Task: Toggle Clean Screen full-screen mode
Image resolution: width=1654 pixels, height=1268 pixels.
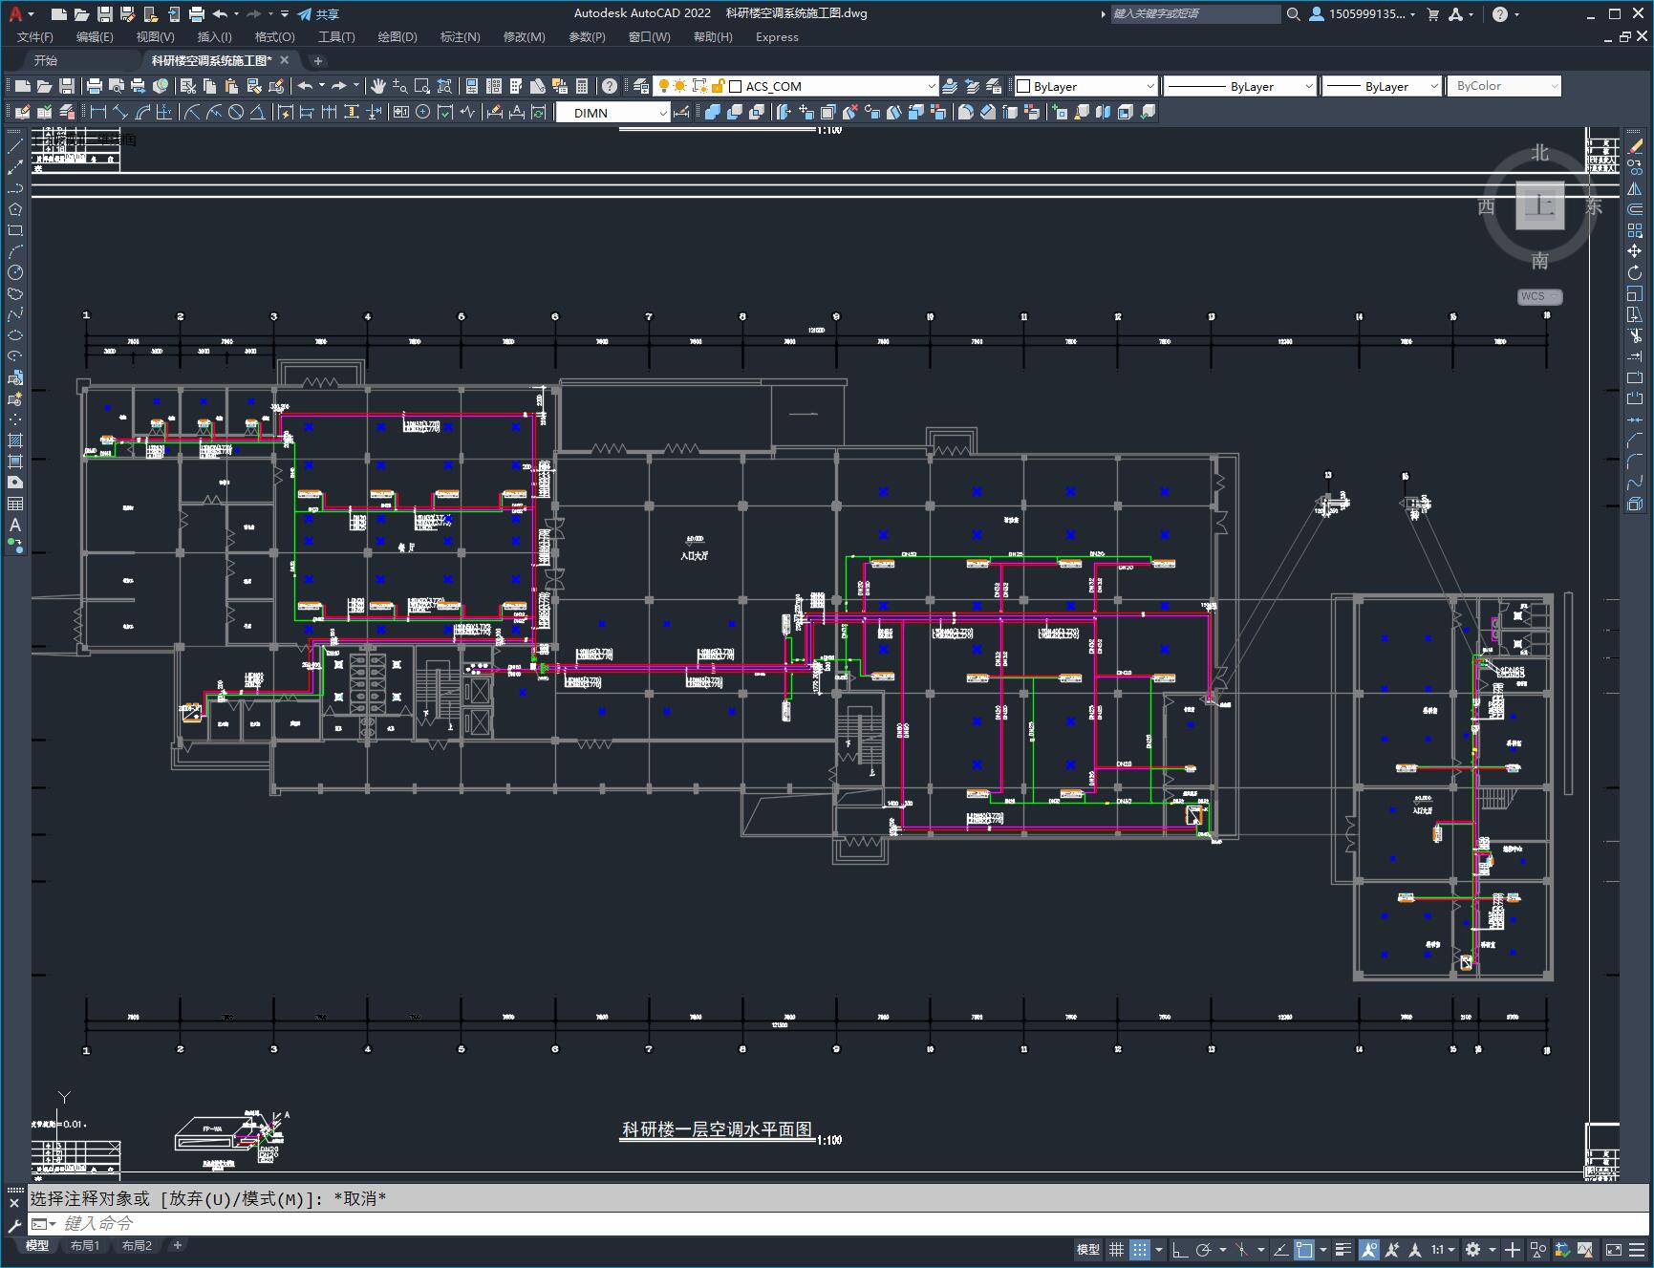Action: click(1613, 1249)
